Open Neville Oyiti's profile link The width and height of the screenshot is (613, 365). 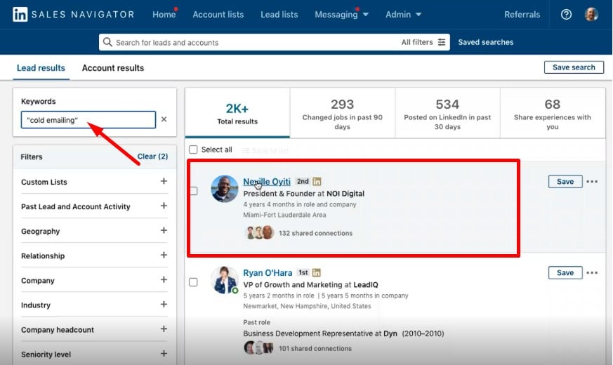tap(267, 181)
